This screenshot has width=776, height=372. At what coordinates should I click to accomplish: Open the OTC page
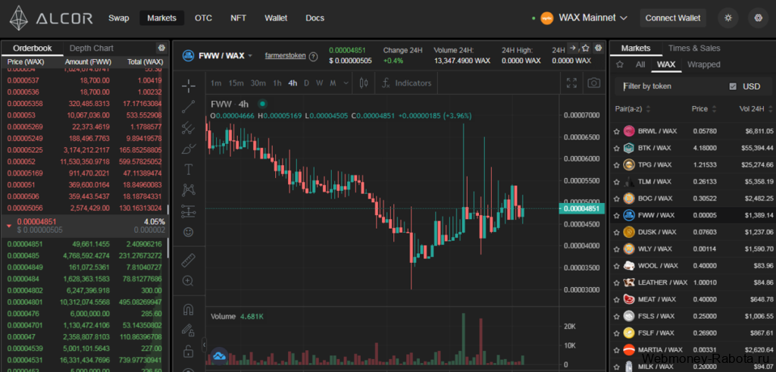(203, 18)
